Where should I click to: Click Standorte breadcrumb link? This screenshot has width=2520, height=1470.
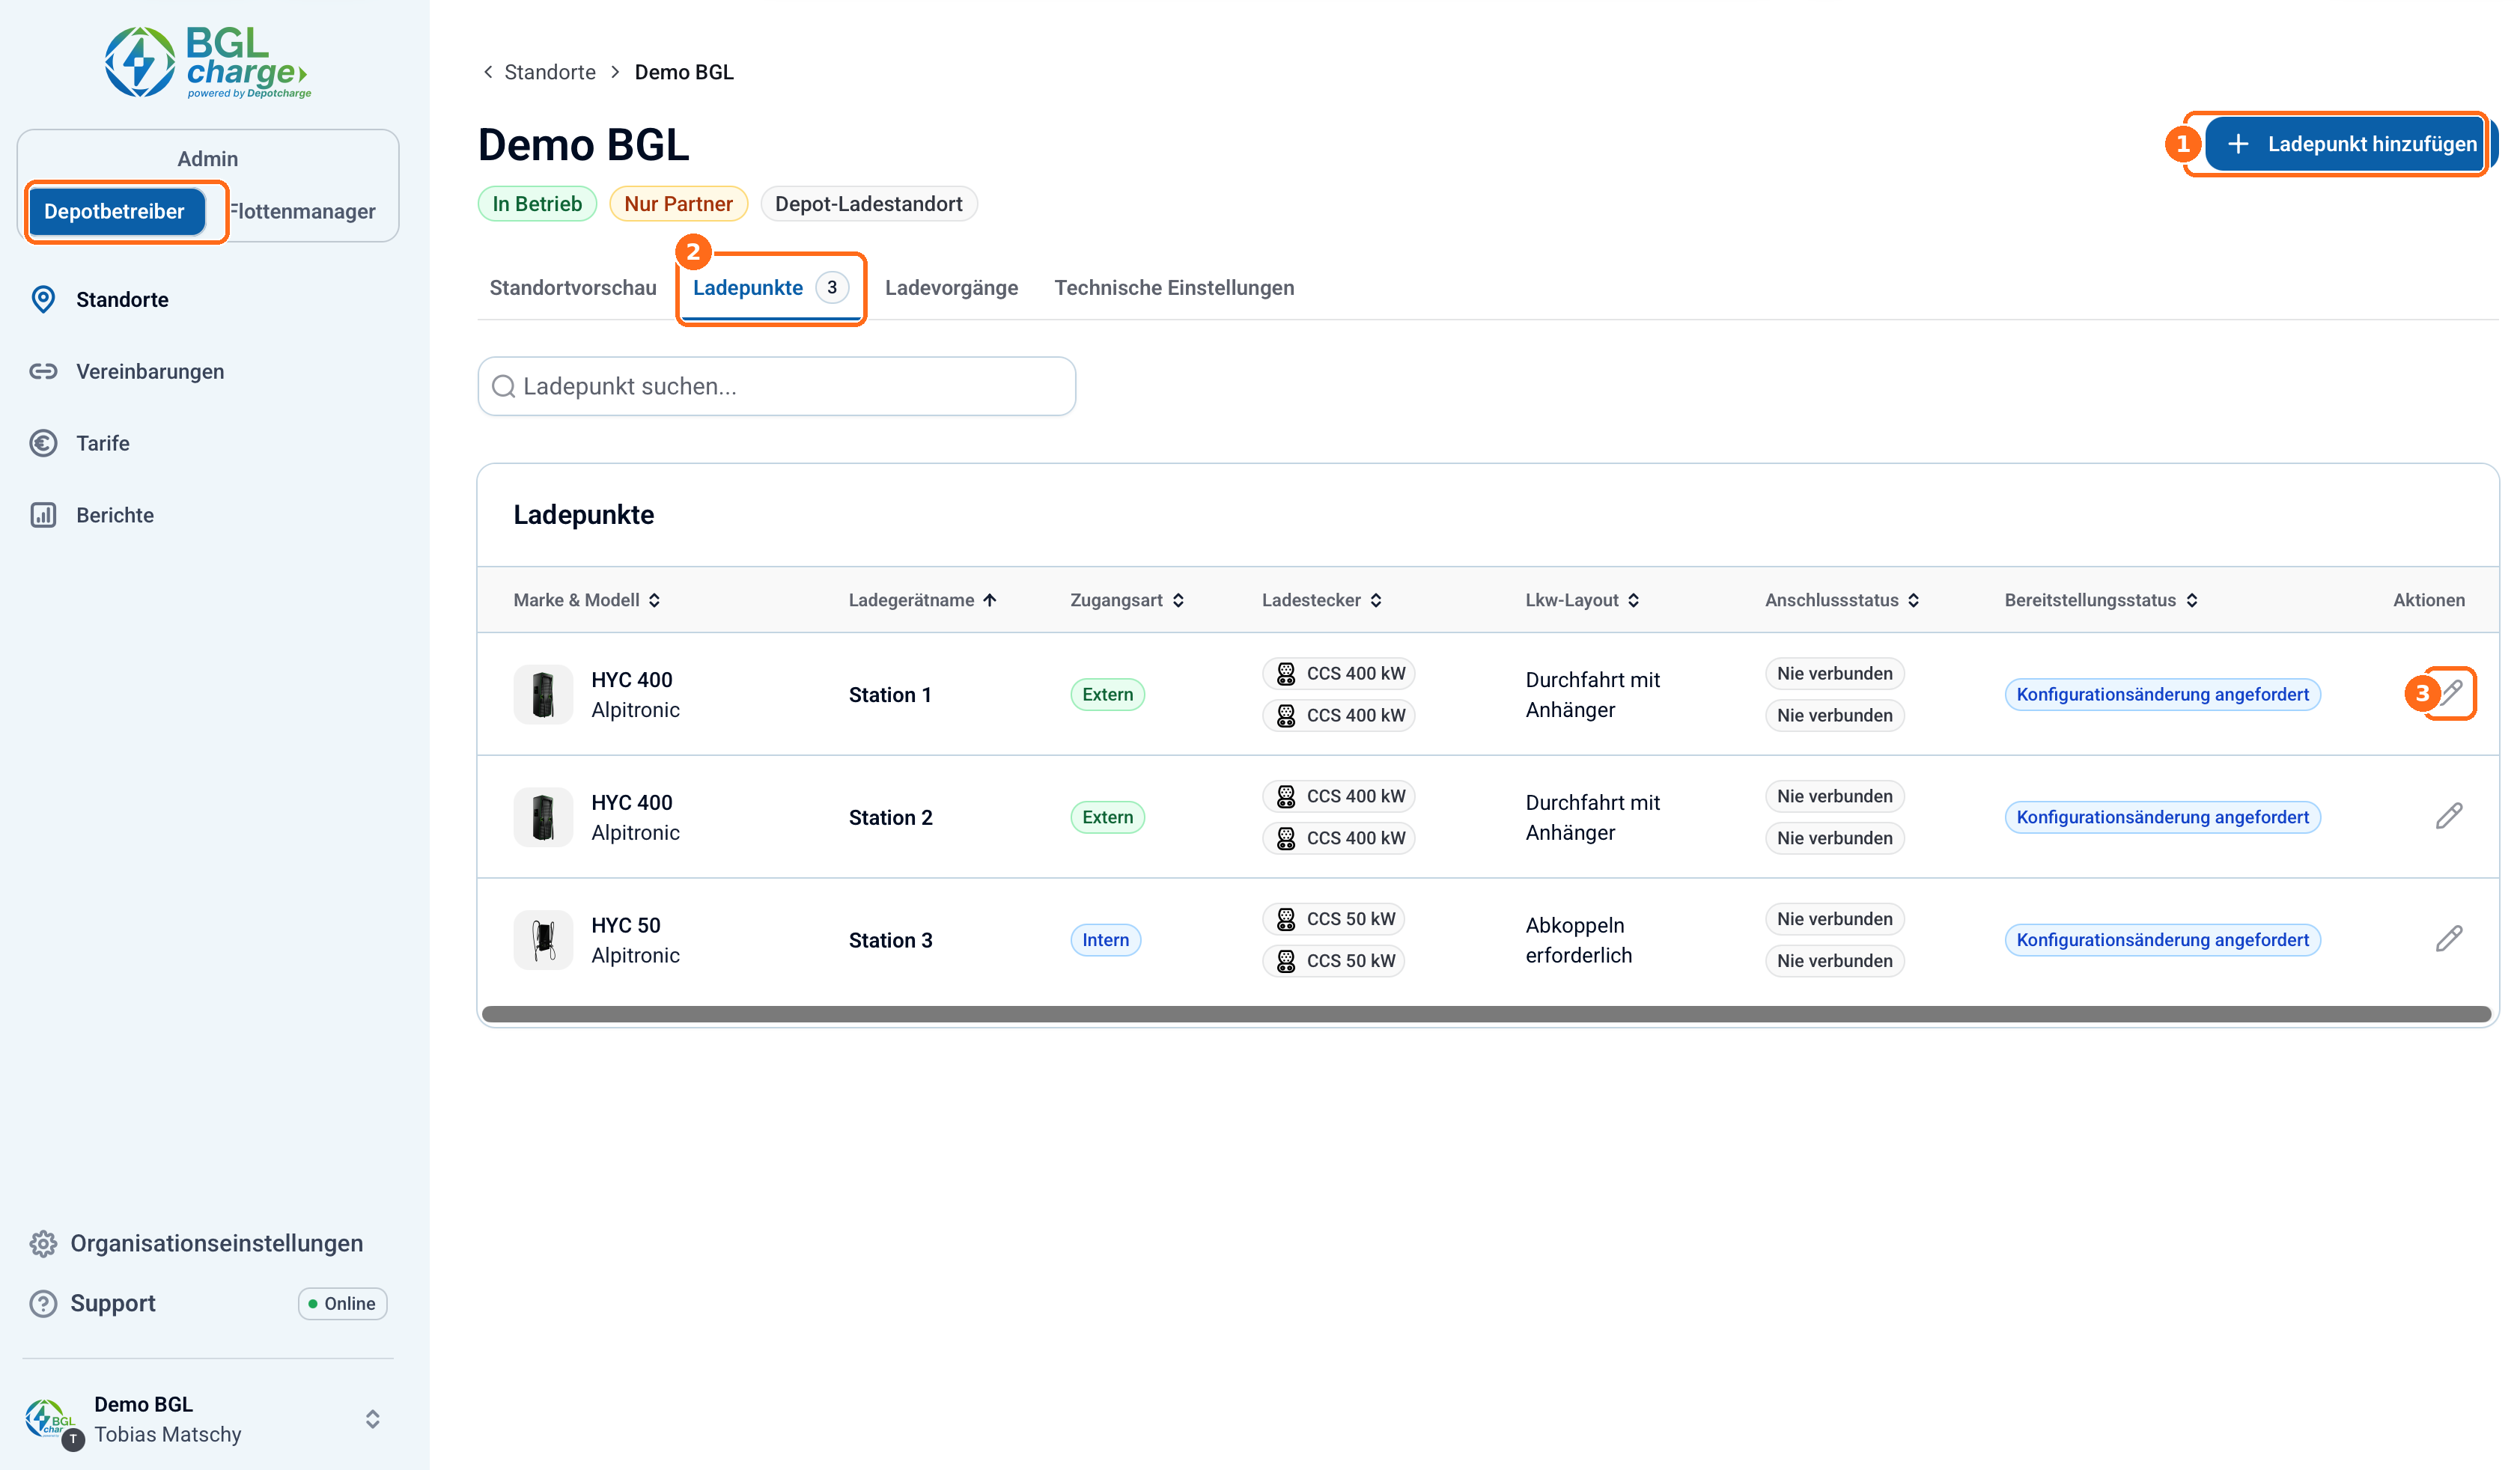tap(550, 72)
